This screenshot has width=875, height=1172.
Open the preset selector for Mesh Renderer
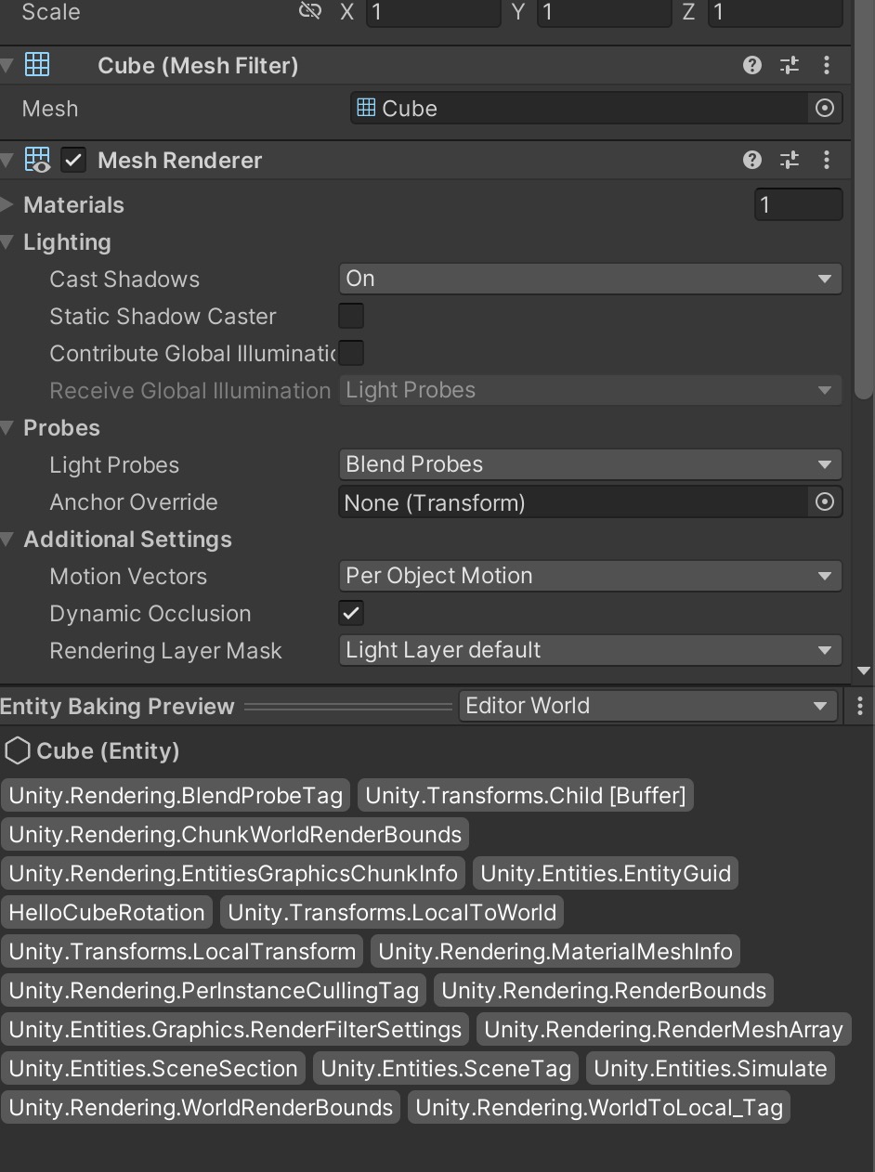click(x=789, y=159)
